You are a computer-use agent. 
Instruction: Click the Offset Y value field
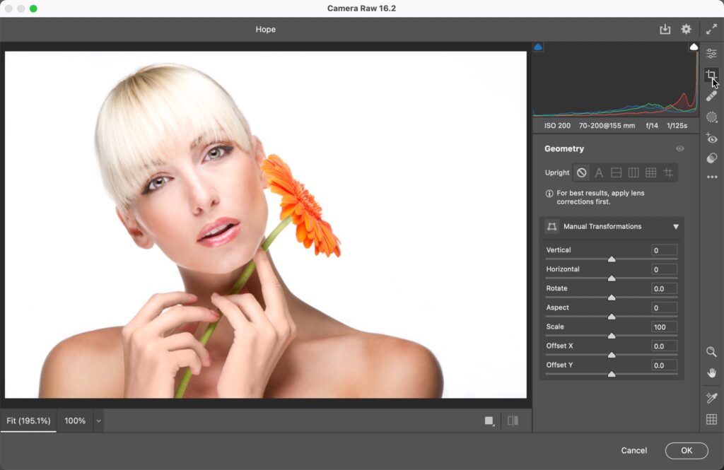664,365
